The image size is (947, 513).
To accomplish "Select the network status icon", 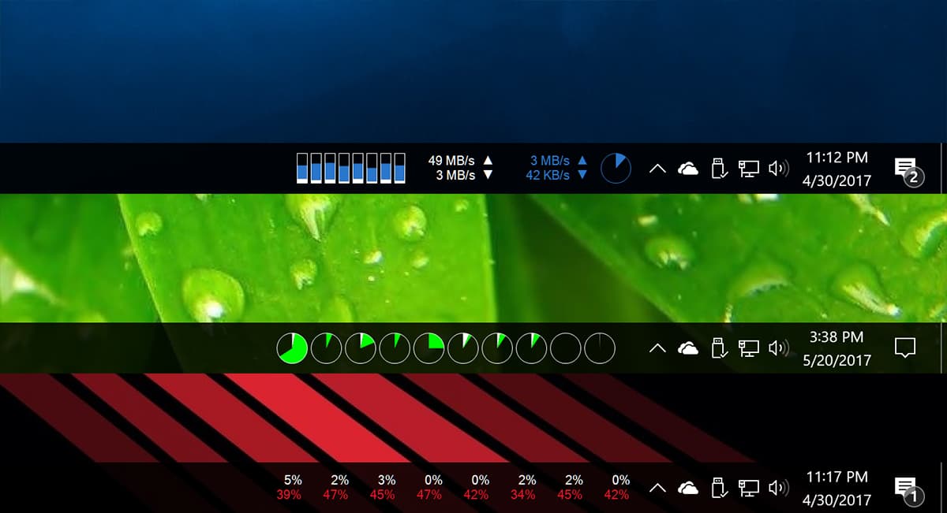I will [x=748, y=167].
